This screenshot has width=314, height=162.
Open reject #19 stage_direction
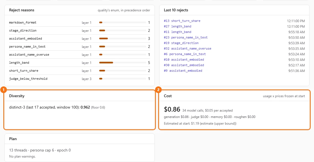click(x=181, y=43)
